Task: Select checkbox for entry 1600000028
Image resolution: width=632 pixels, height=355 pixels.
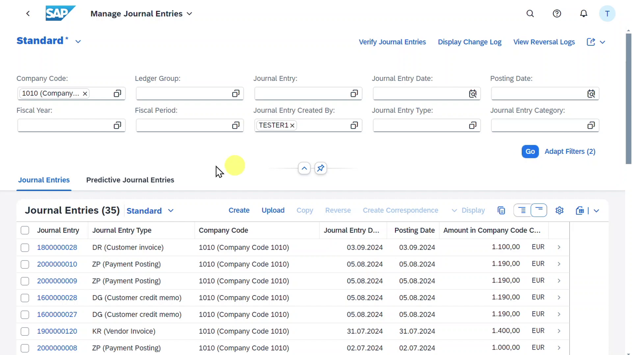Action: (25, 298)
